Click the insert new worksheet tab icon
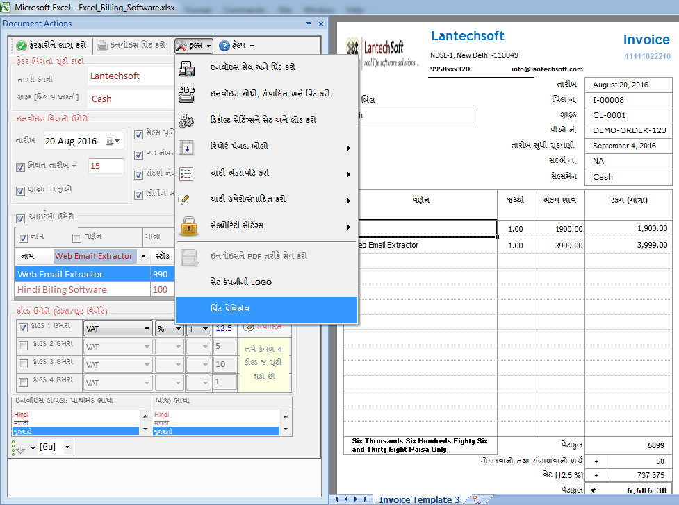679x505 pixels. (477, 499)
